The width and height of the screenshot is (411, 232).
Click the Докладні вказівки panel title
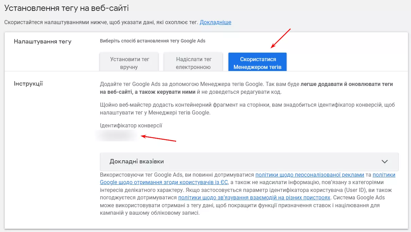point(137,161)
